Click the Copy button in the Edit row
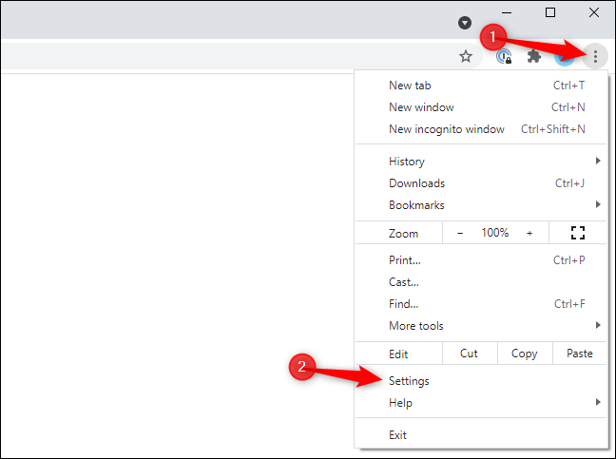 (x=525, y=354)
